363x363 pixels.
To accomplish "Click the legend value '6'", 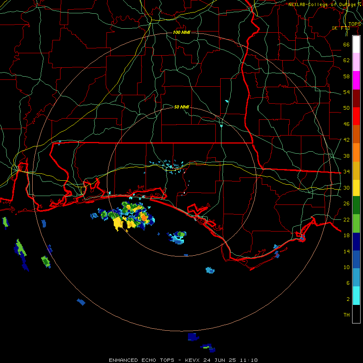I will [348, 283].
